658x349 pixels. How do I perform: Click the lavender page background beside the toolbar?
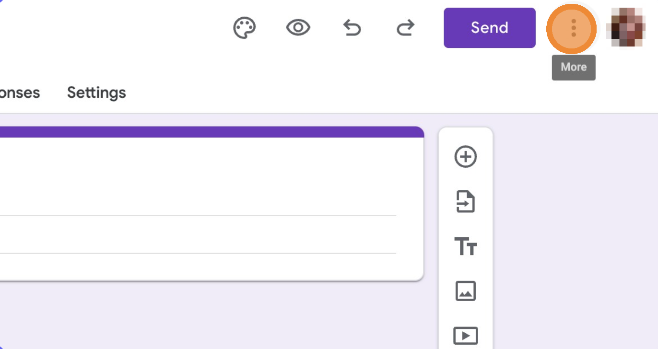[576, 216]
